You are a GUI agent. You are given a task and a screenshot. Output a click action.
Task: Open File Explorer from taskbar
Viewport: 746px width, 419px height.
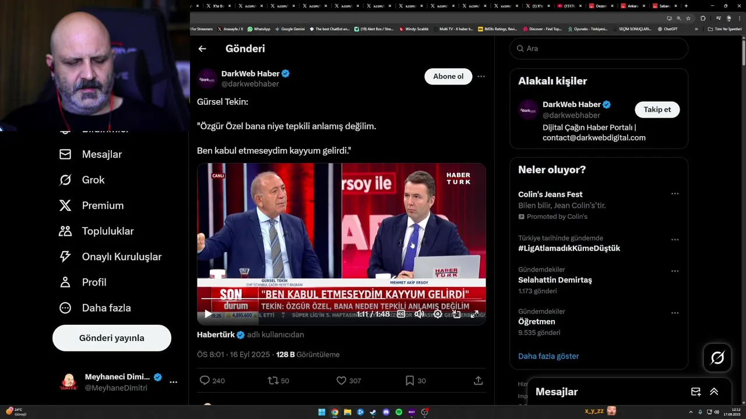347,412
